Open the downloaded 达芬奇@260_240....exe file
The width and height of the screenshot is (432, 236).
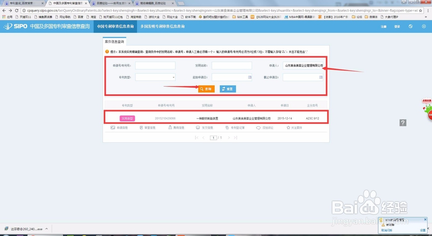pyautogui.click(x=24, y=229)
